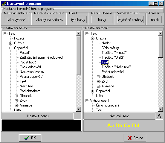This screenshot has width=165, height=143.
Task: Click the color preview box beside Nastavit barvu
Action: coord(77,116)
